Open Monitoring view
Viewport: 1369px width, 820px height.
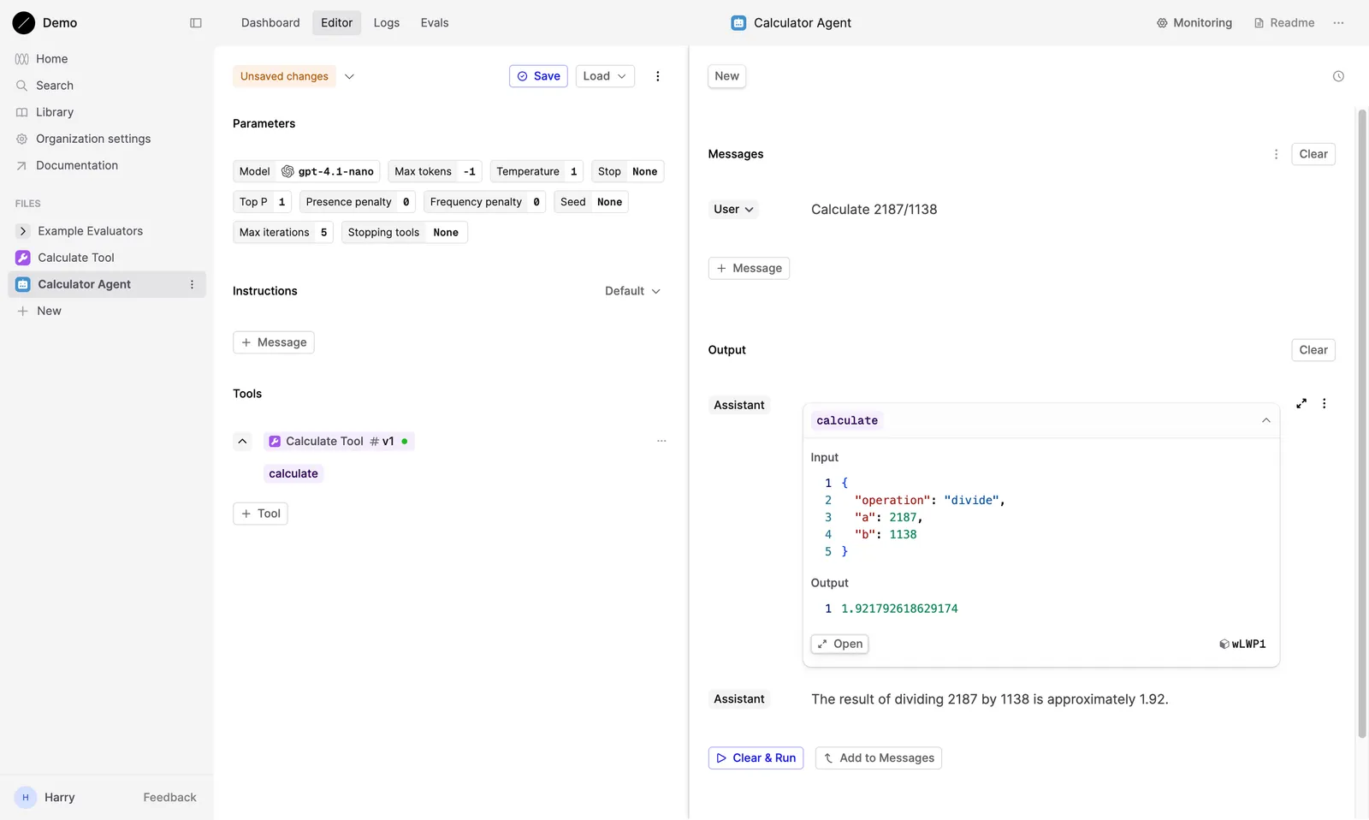pyautogui.click(x=1194, y=23)
